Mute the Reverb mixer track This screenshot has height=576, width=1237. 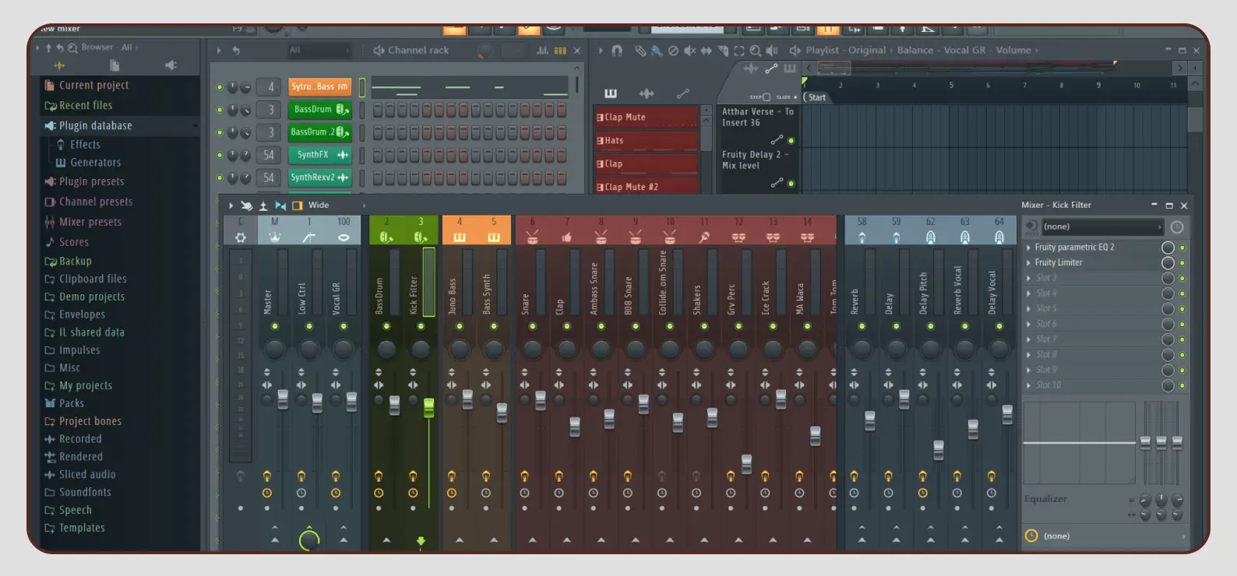pos(862,326)
